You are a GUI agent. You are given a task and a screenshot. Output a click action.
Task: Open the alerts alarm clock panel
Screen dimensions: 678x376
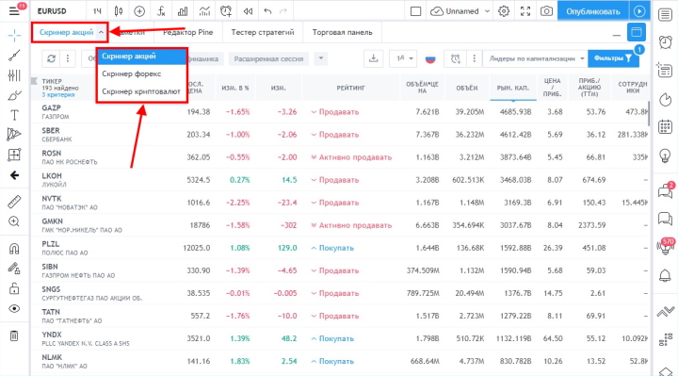coord(665,42)
